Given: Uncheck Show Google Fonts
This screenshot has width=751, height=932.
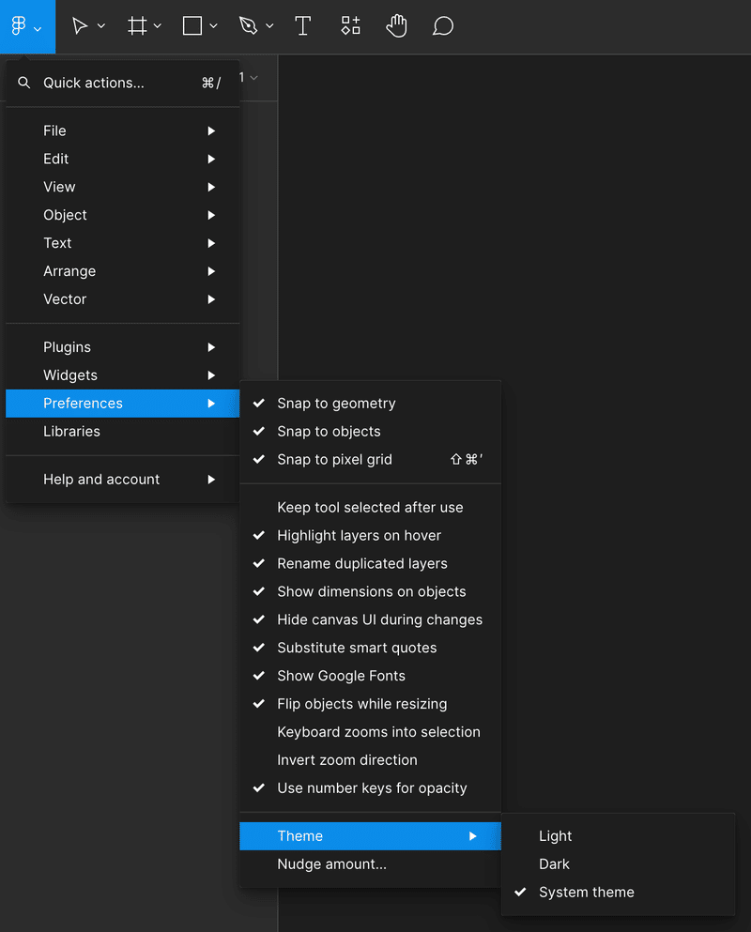Looking at the screenshot, I should 341,676.
